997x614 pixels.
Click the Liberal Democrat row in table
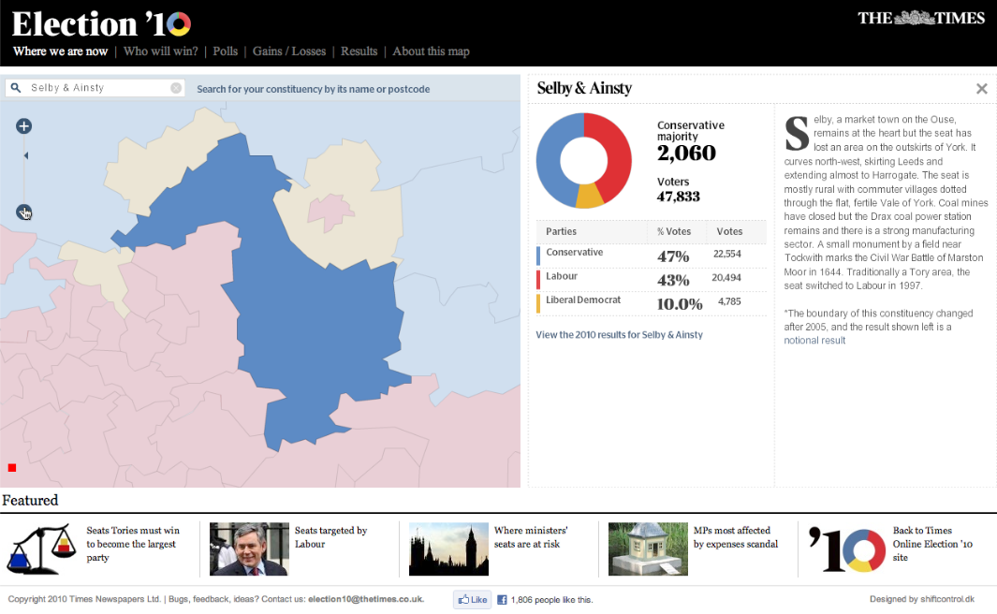click(x=652, y=303)
